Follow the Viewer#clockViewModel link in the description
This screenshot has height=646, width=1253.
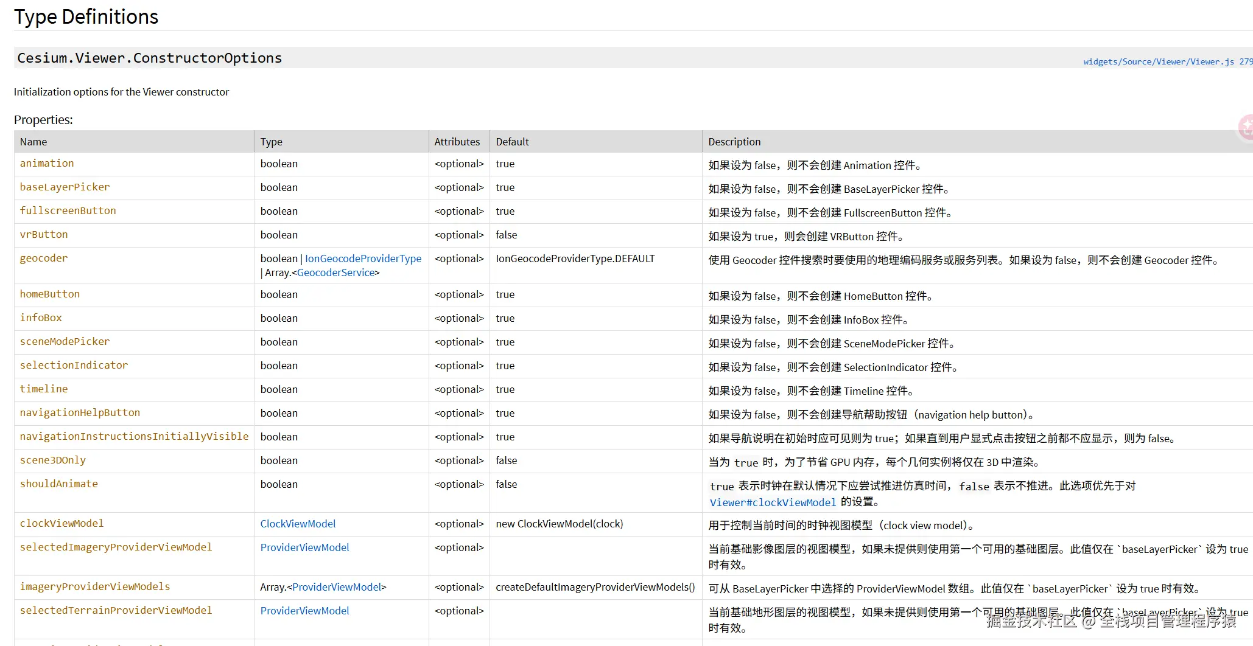[x=773, y=502]
